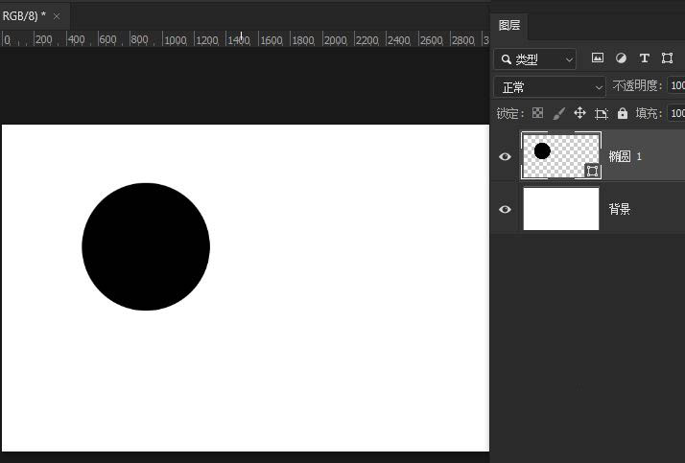
Task: Click the 填充 label
Action: (x=649, y=113)
